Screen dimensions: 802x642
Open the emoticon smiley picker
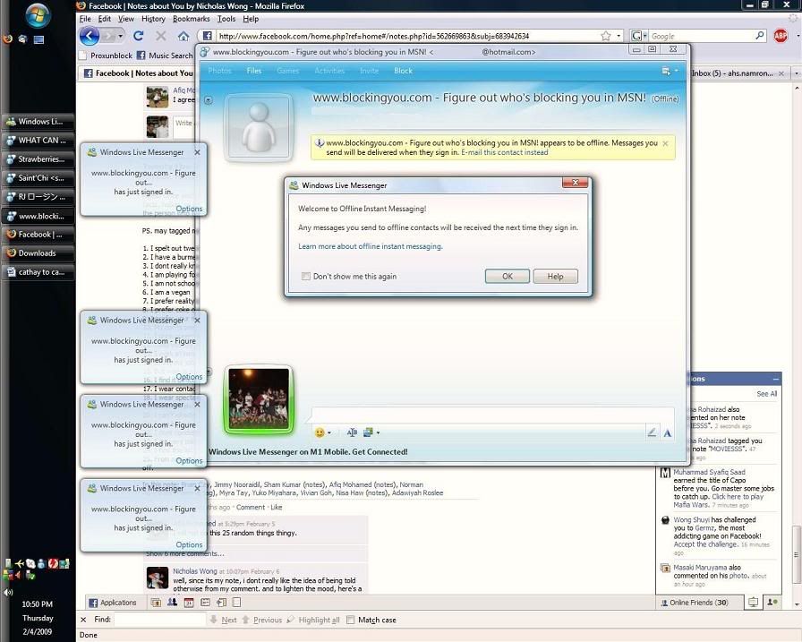tap(320, 432)
